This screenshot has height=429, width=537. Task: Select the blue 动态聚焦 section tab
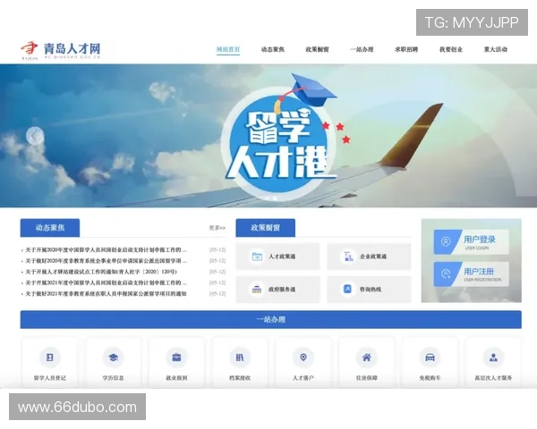[50, 228]
